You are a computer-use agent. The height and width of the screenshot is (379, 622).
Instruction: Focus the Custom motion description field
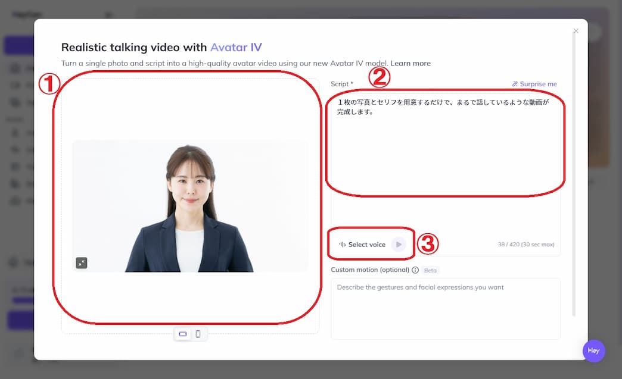[x=445, y=308]
